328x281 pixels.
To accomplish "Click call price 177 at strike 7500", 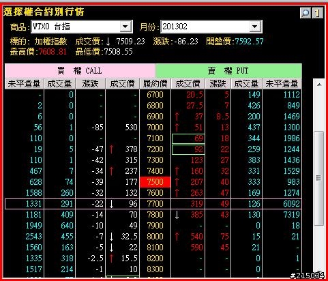I will click(132, 182).
